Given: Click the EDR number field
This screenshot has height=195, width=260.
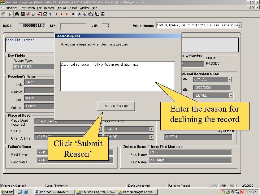Looking at the screenshot, I should (x=32, y=26).
